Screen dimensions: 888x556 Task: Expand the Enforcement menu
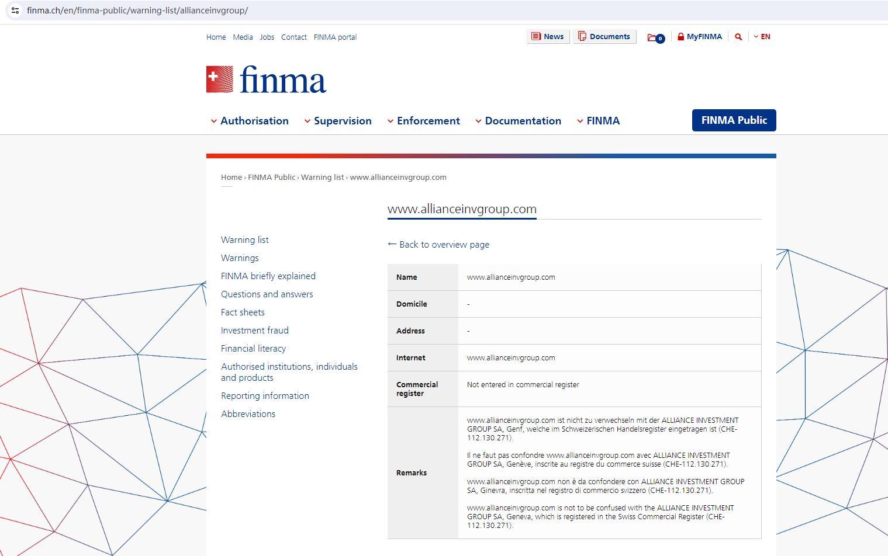tap(424, 121)
